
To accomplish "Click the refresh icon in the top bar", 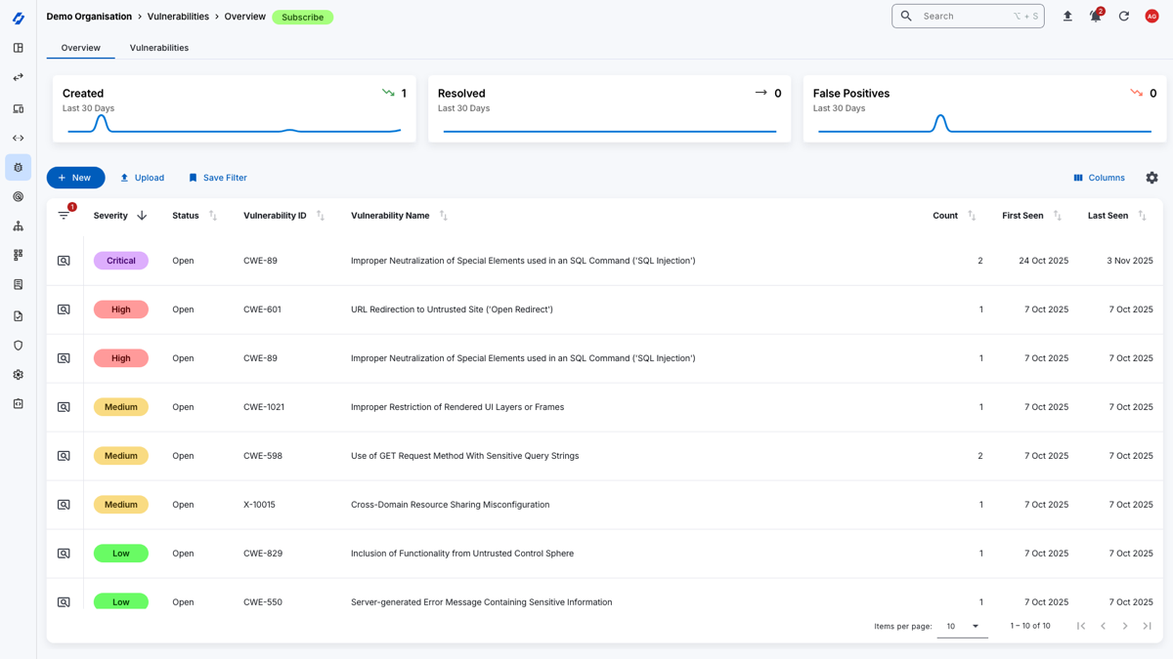I will pyautogui.click(x=1124, y=16).
